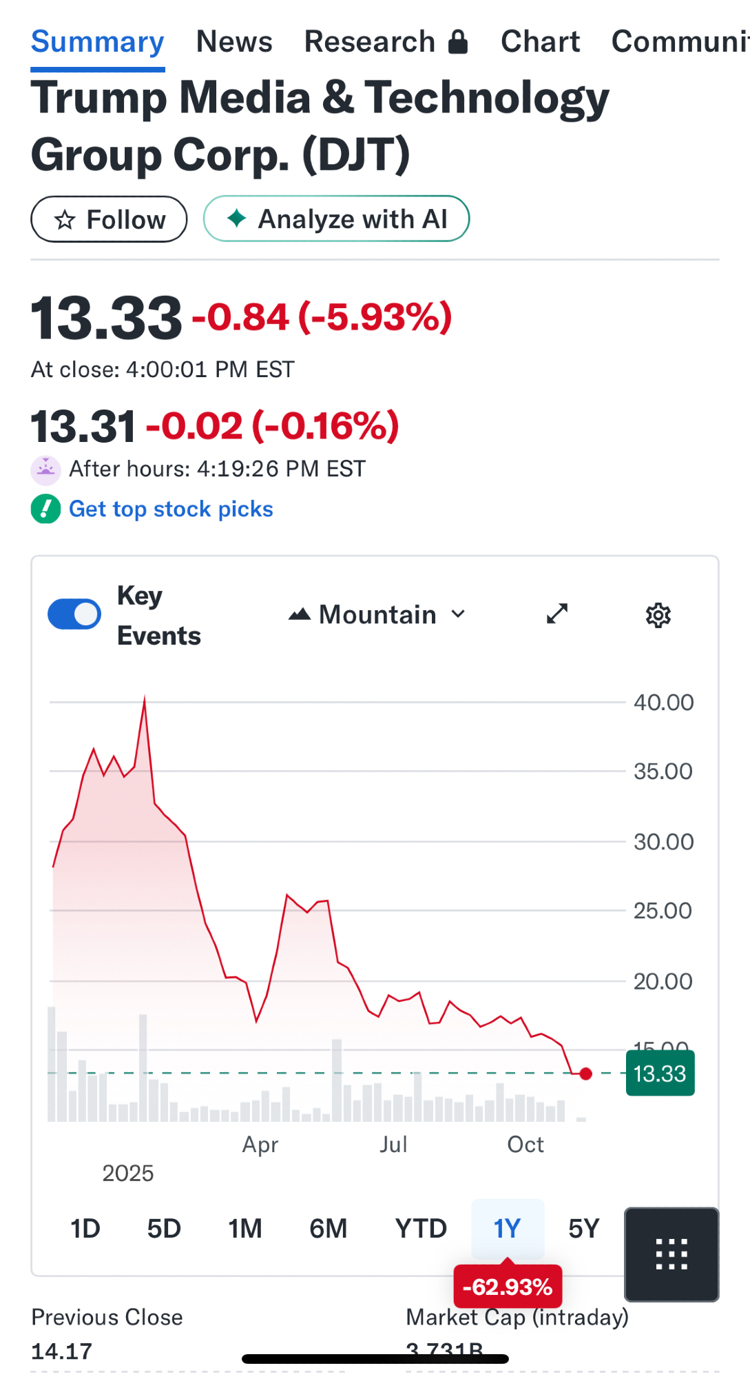Click the red current price dot on chart
Viewport: 750px width, 1379px height.
click(x=586, y=1074)
